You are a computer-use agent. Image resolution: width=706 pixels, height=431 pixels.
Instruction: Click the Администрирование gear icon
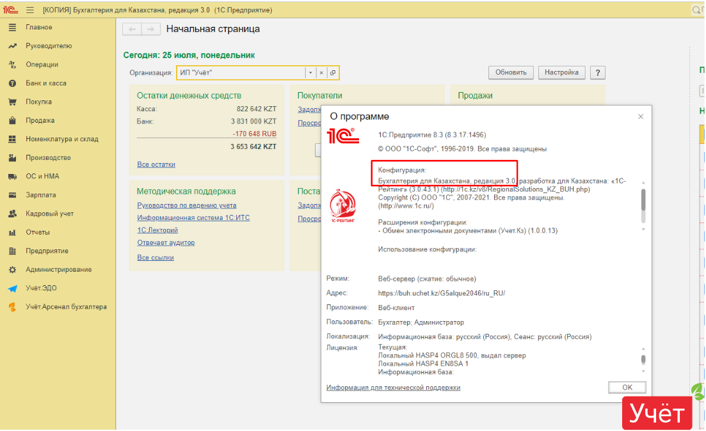click(x=12, y=270)
